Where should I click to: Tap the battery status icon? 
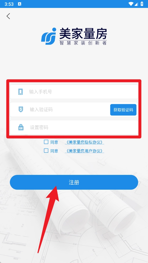(142, 4)
